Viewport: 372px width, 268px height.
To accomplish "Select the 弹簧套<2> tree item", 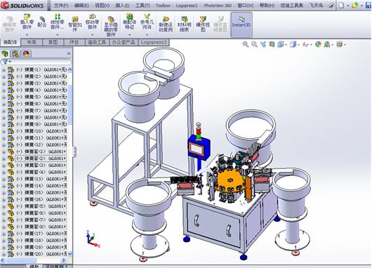I will [41, 159].
